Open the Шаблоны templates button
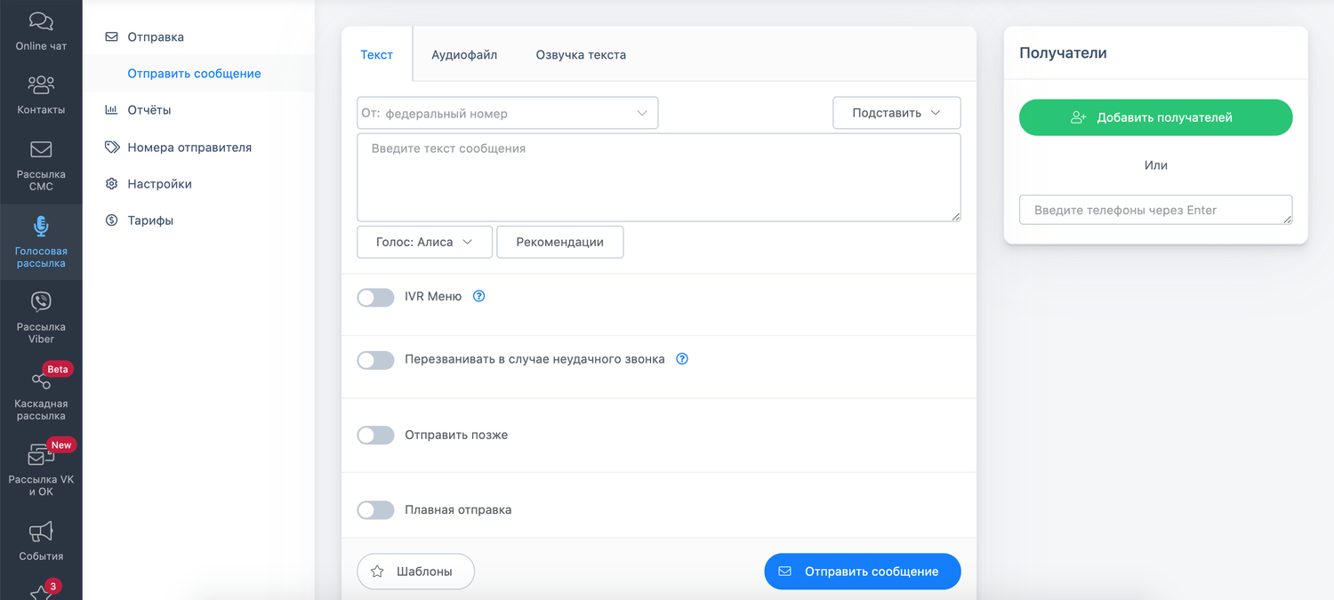This screenshot has height=600, width=1334. pos(415,572)
